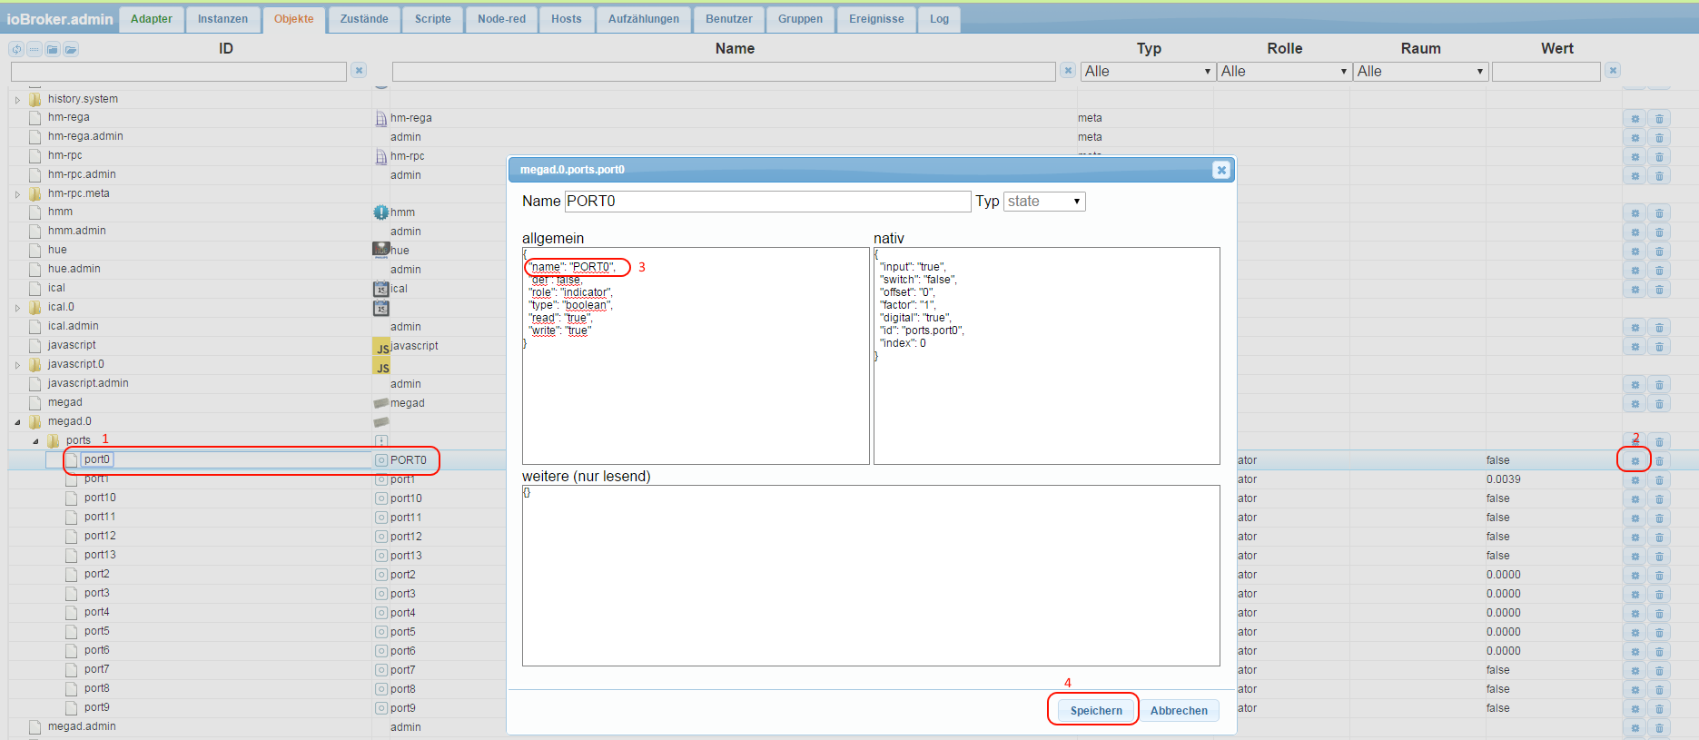
Task: Edit the port7 object
Action: [1635, 671]
